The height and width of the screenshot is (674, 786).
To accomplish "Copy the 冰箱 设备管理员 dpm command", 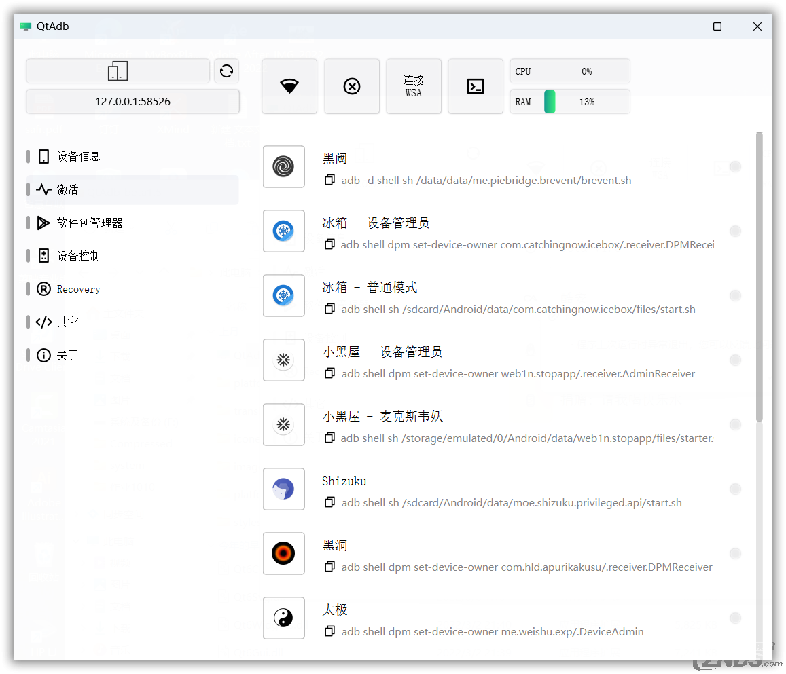I will (329, 244).
